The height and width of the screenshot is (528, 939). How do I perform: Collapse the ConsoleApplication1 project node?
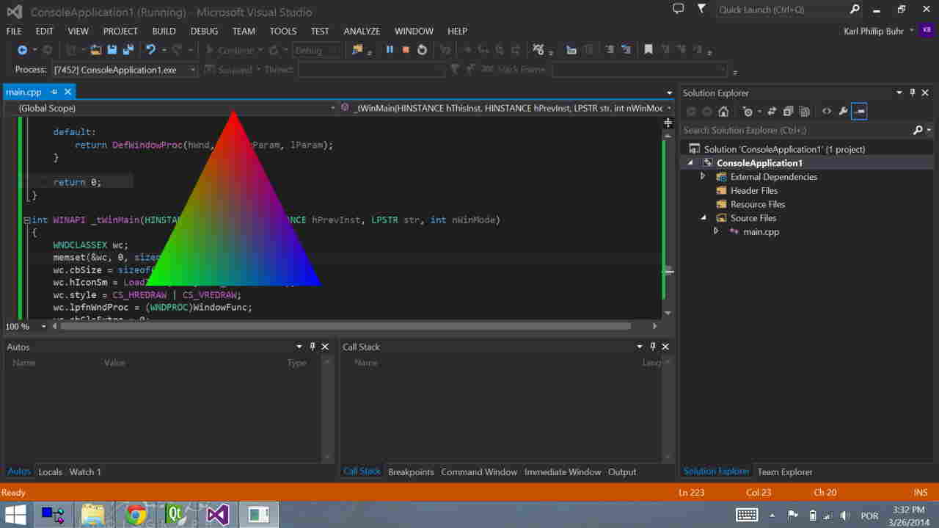(690, 163)
